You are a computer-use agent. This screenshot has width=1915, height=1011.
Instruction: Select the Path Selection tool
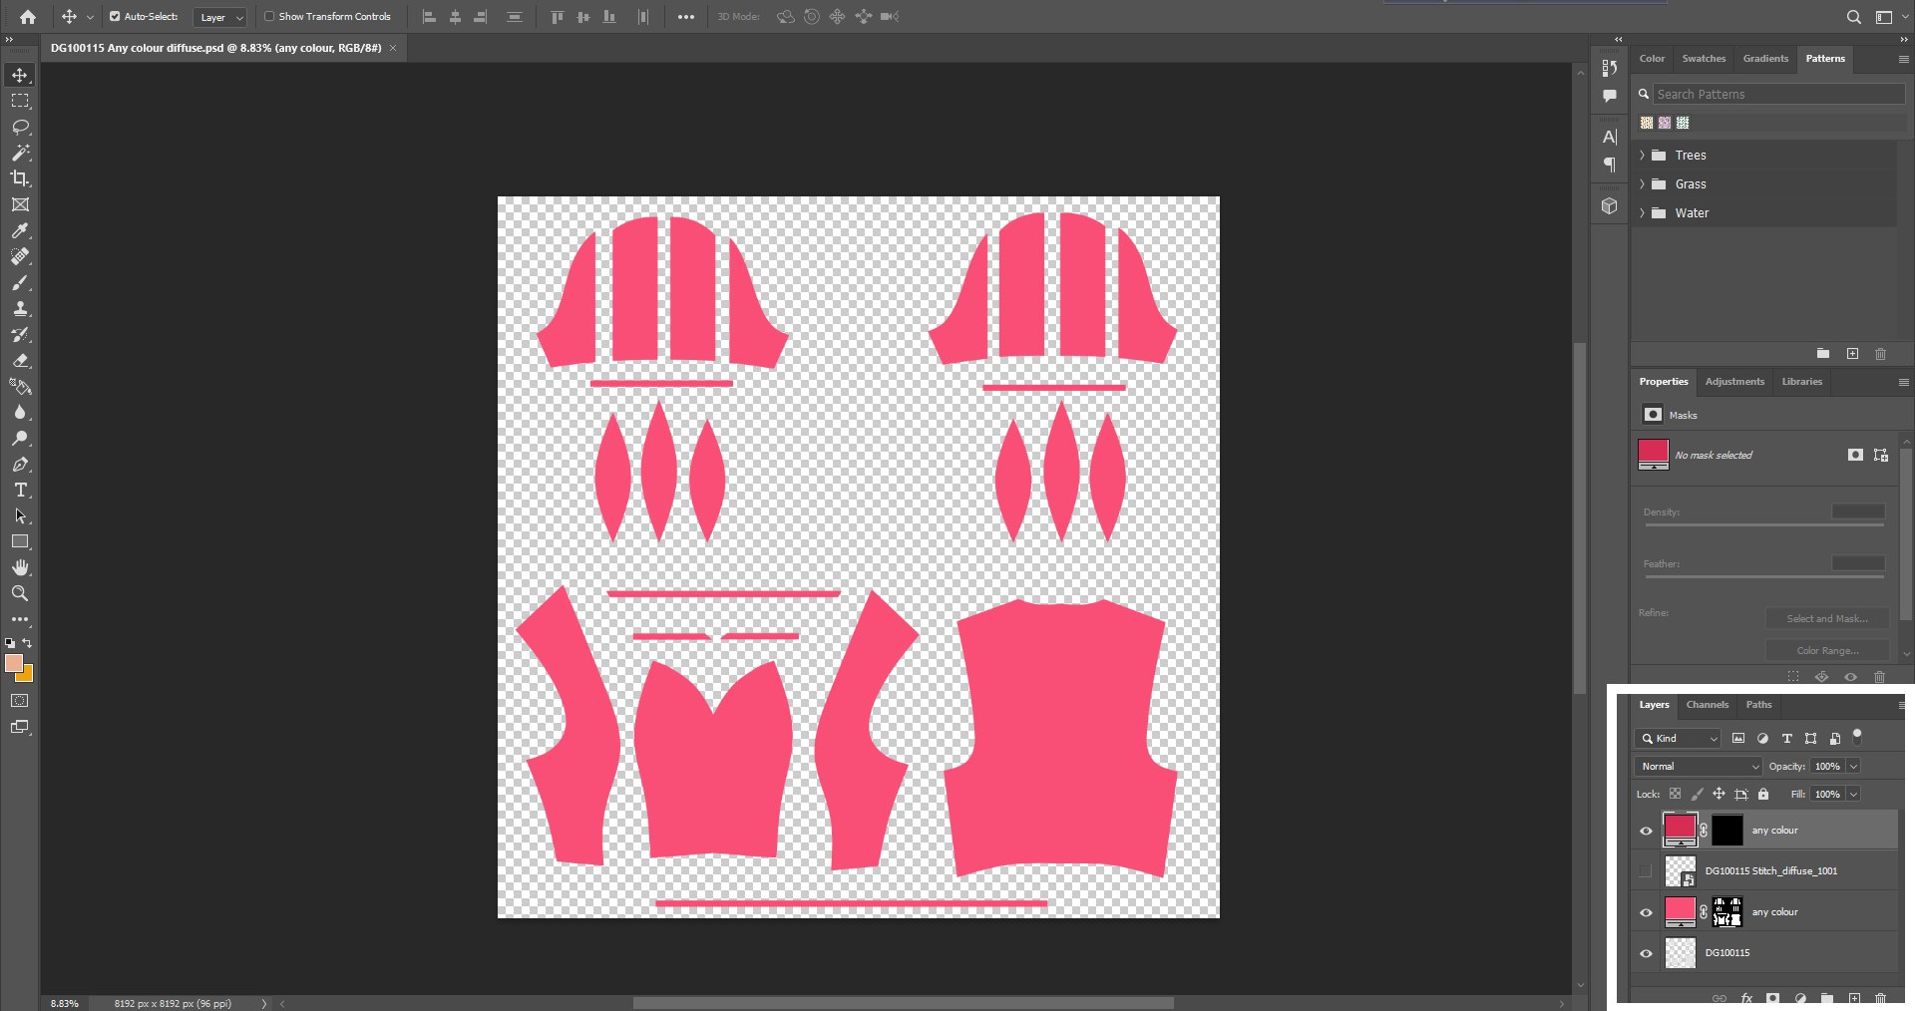20,515
